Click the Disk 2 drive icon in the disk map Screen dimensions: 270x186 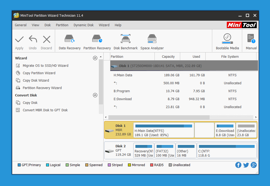[x=109, y=151]
